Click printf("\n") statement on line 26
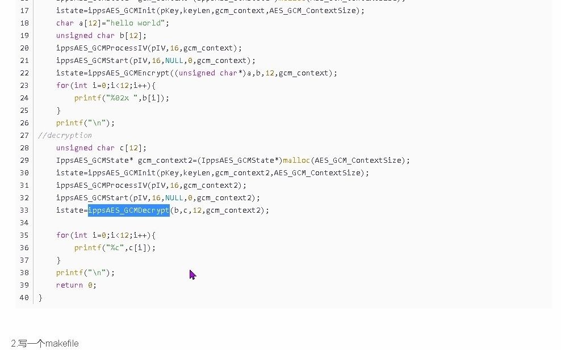The height and width of the screenshot is (350, 561). pyautogui.click(x=84, y=123)
